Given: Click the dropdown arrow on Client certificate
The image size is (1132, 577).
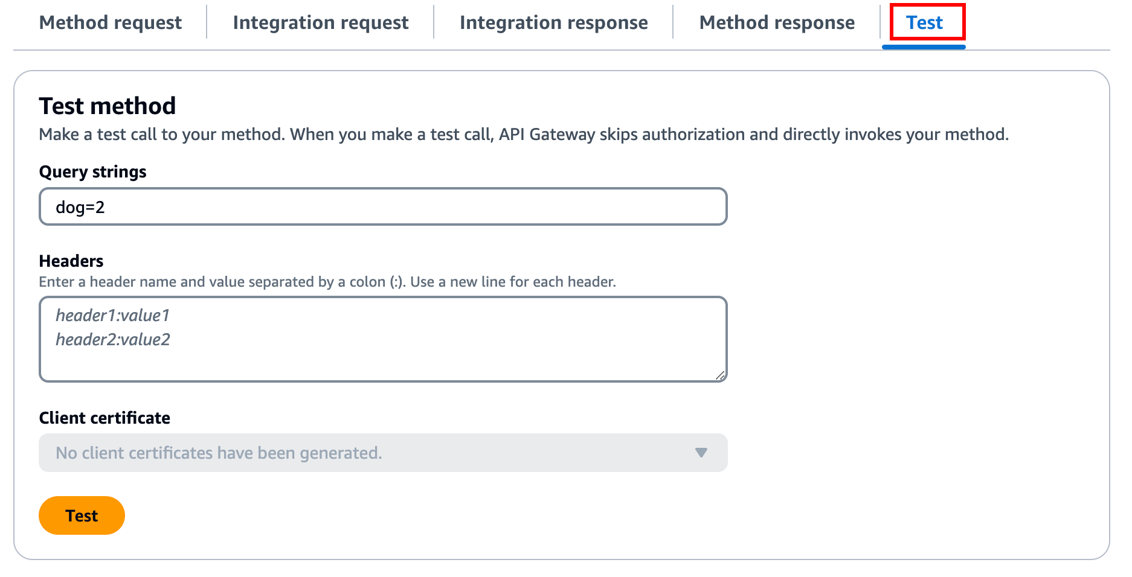Looking at the screenshot, I should [x=701, y=453].
